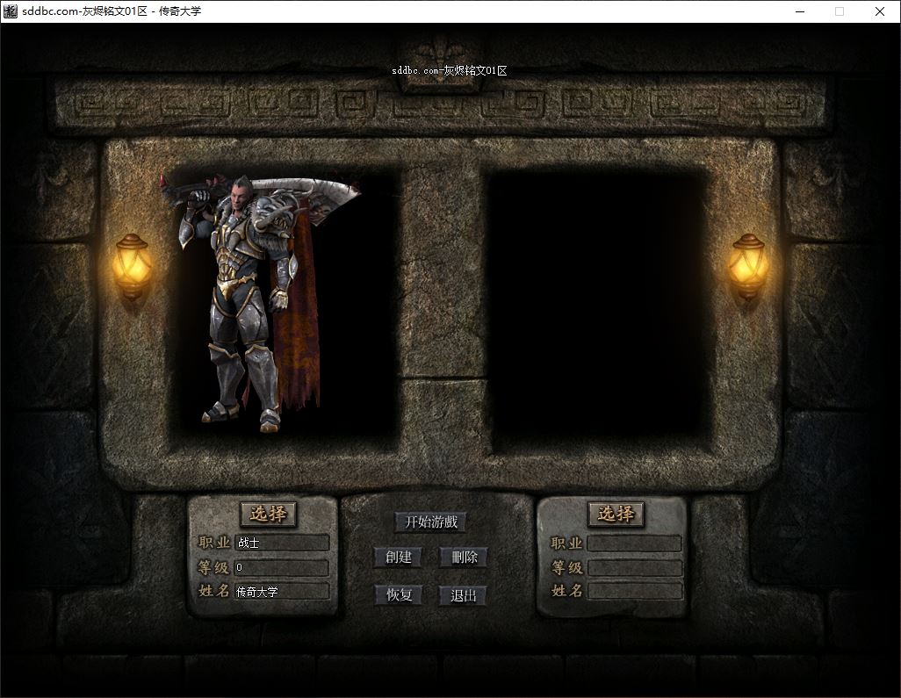Screen dimensions: 901x698
Task: Click the 开始游戲 start game button
Action: pyautogui.click(x=431, y=522)
